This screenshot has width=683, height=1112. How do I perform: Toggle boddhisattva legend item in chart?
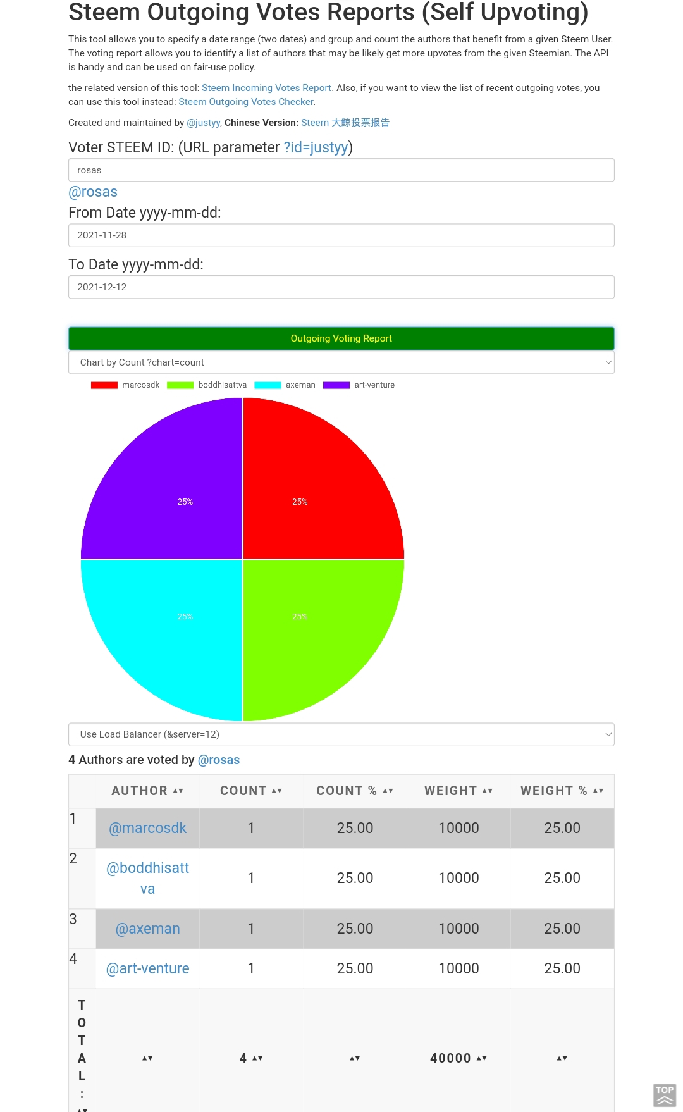[x=207, y=385]
